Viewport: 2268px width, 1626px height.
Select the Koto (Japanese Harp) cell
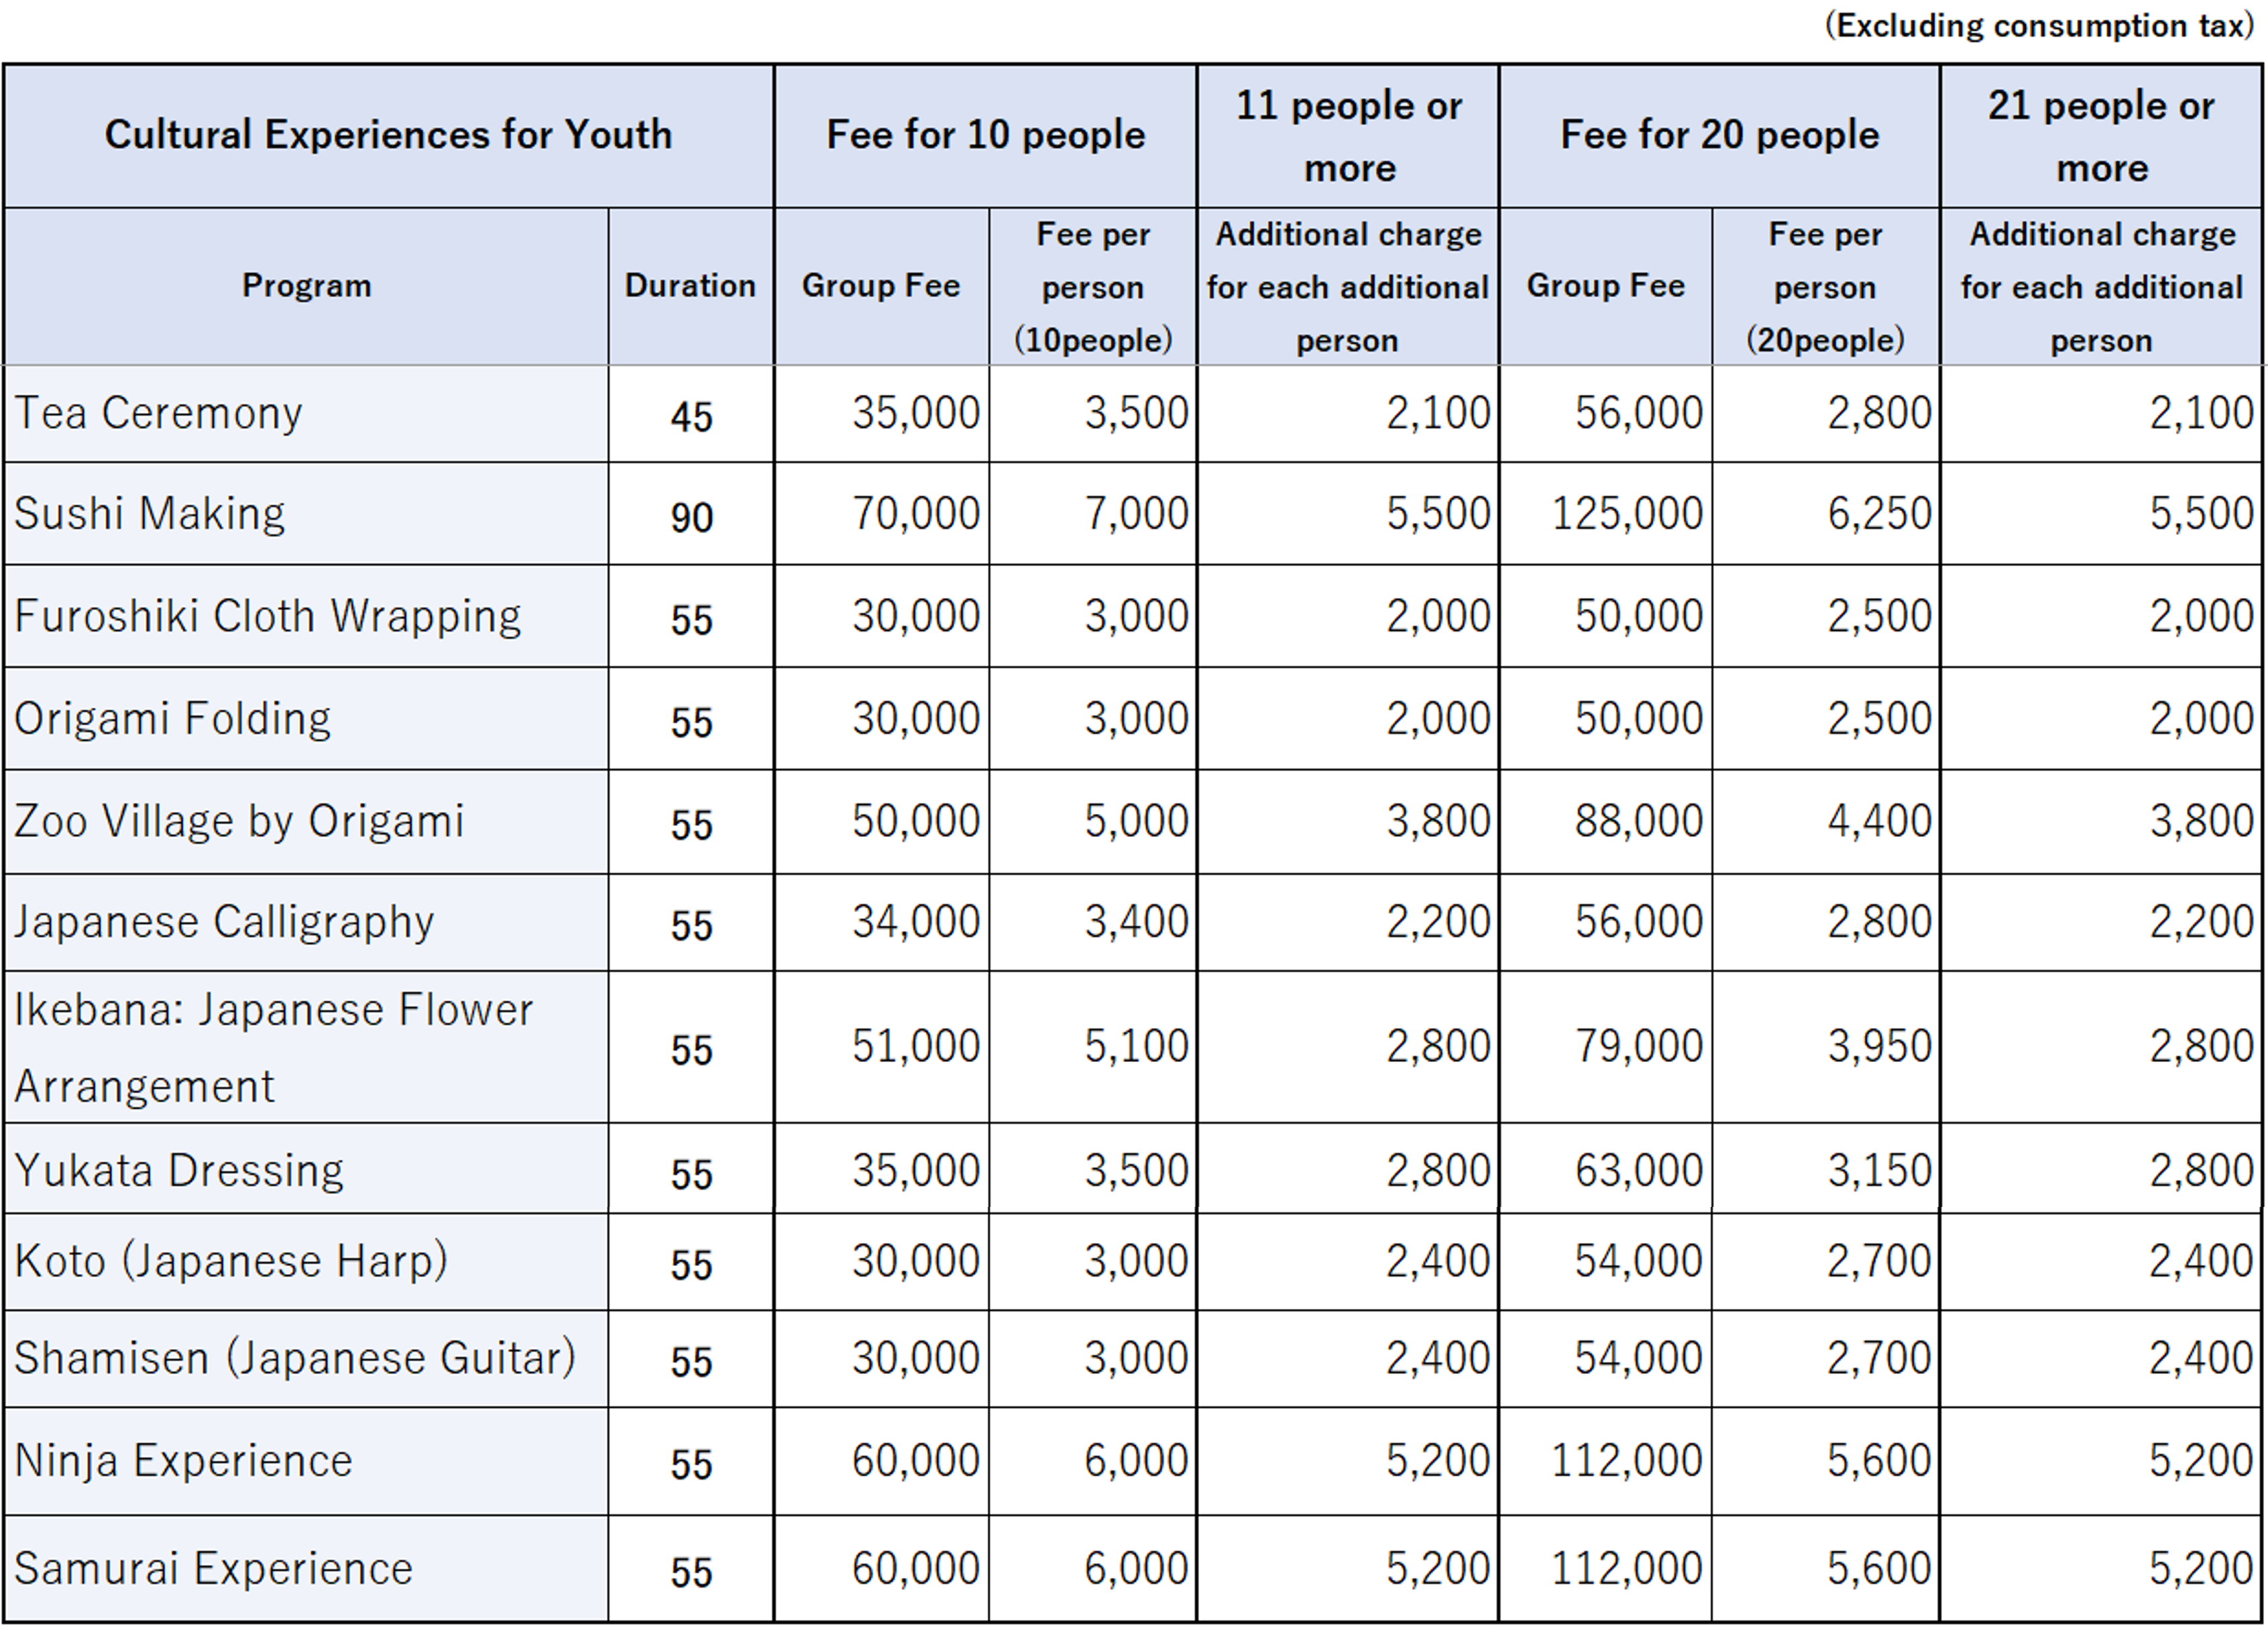tap(306, 1261)
